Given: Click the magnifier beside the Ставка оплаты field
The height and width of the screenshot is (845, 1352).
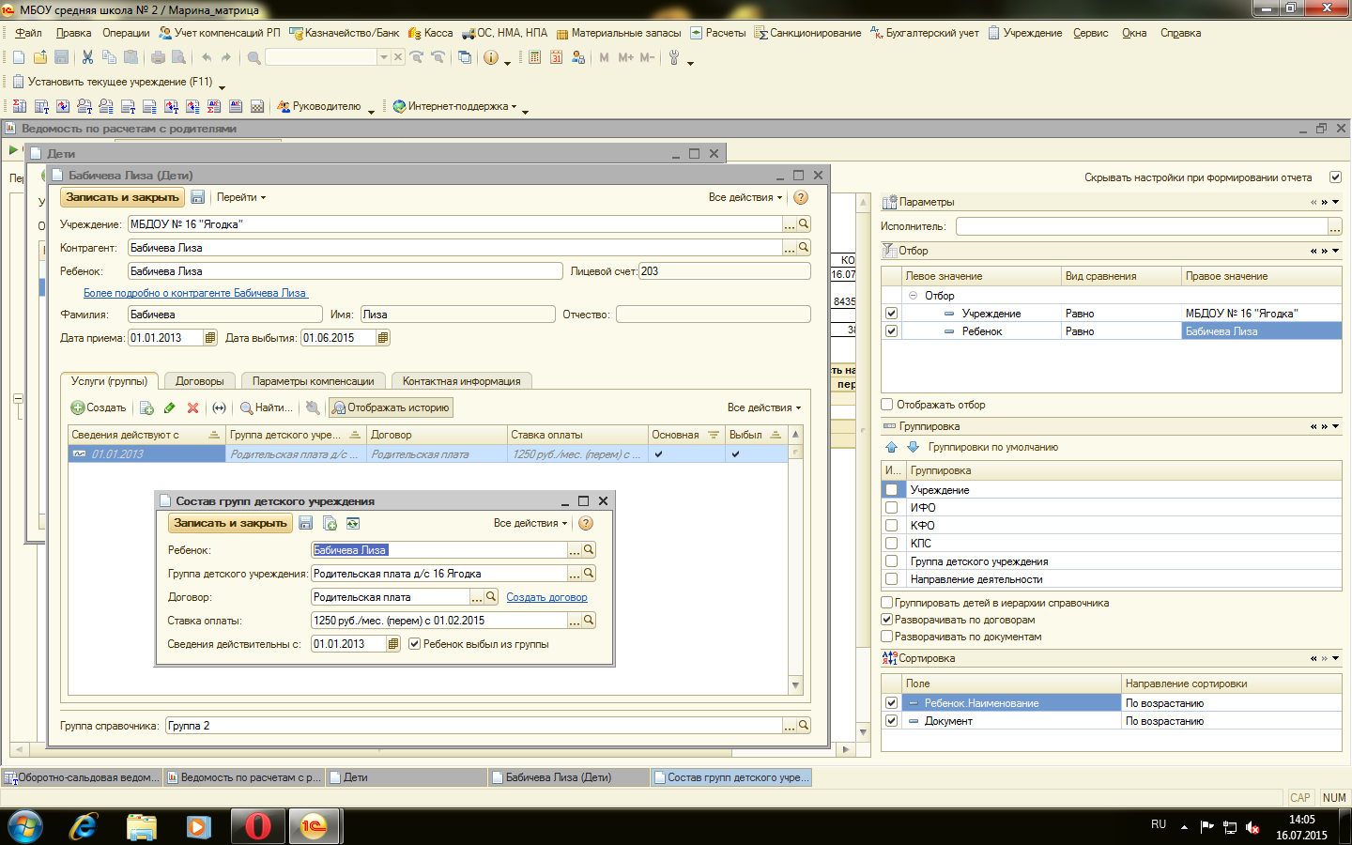Looking at the screenshot, I should [589, 620].
